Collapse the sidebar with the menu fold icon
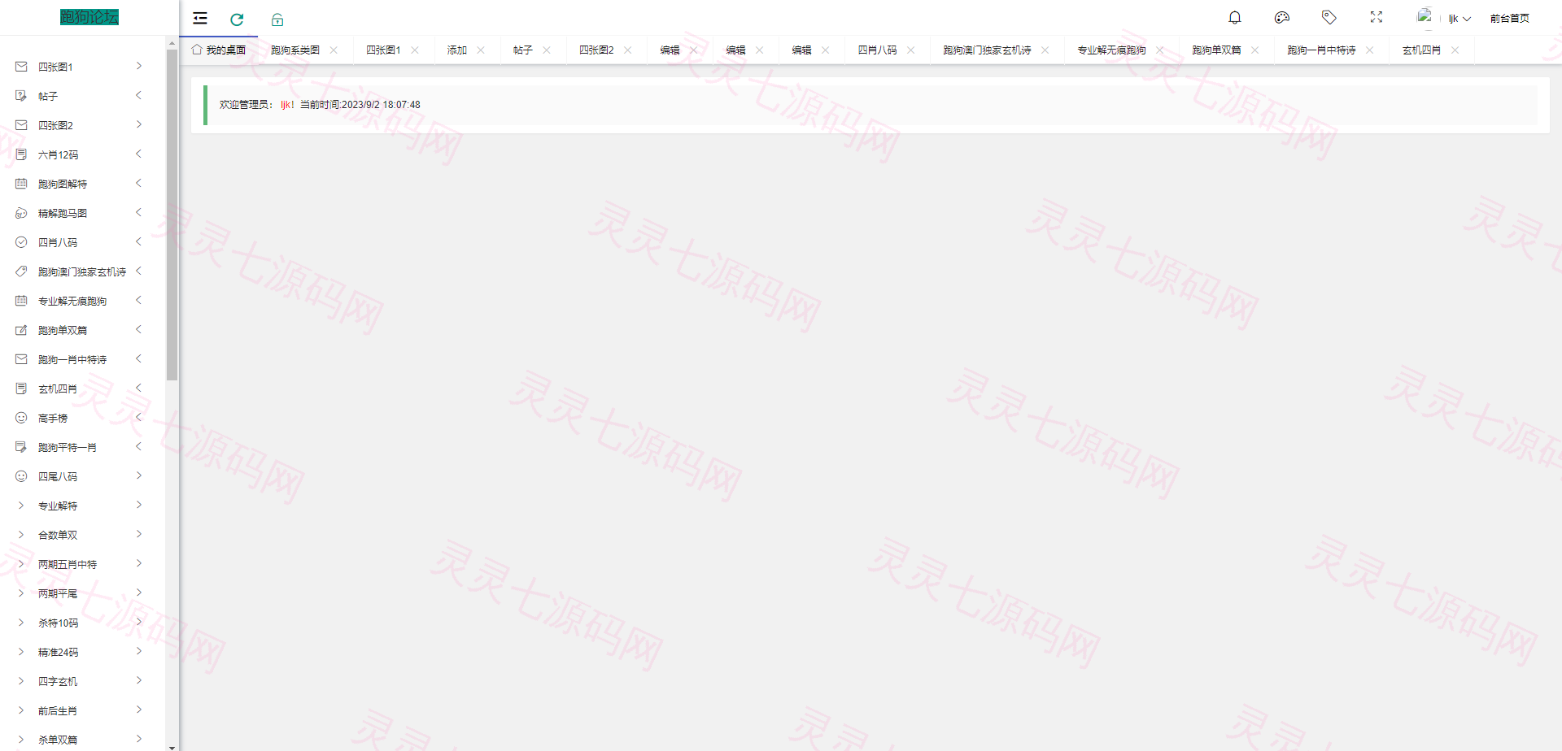The width and height of the screenshot is (1562, 751). [x=200, y=19]
